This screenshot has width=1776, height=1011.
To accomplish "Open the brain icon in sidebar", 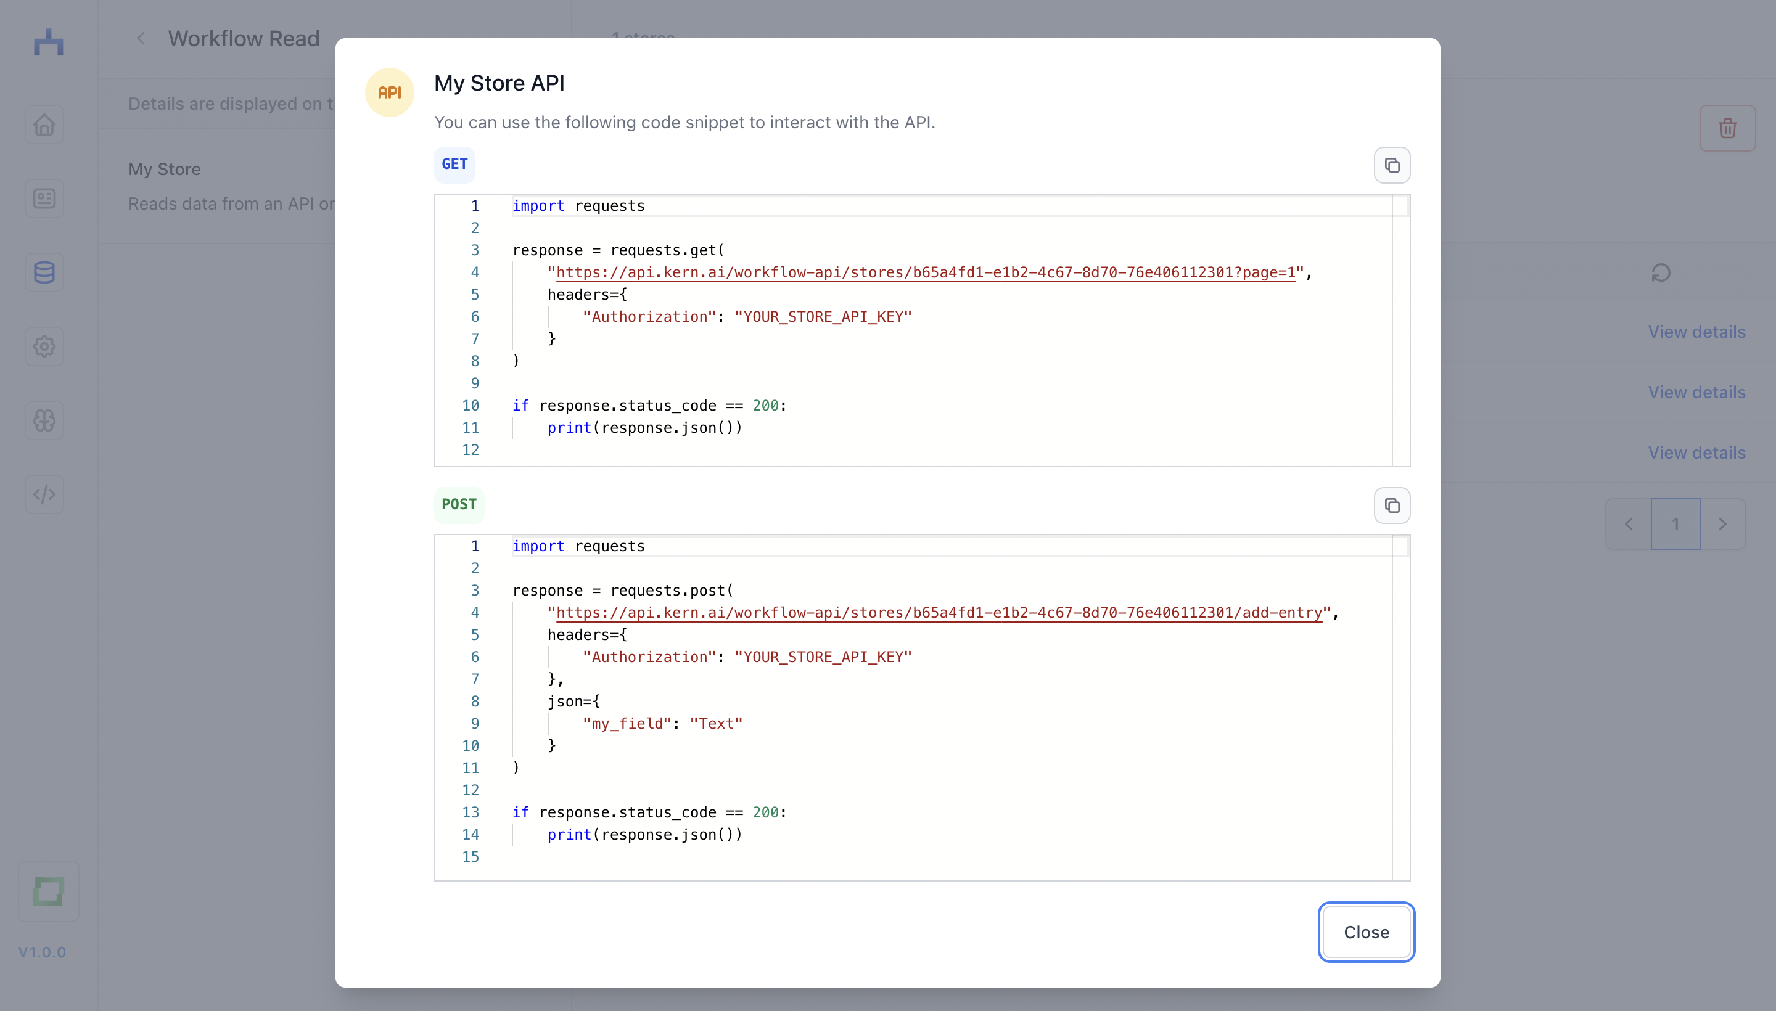I will coord(44,420).
